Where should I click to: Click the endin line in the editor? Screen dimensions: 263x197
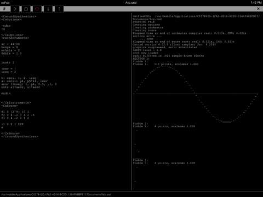tap(6, 94)
